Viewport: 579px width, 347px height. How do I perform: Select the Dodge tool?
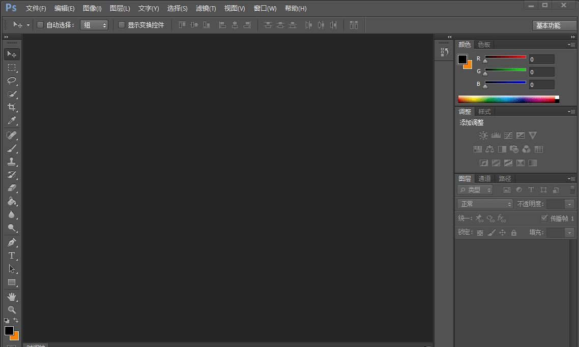point(12,228)
